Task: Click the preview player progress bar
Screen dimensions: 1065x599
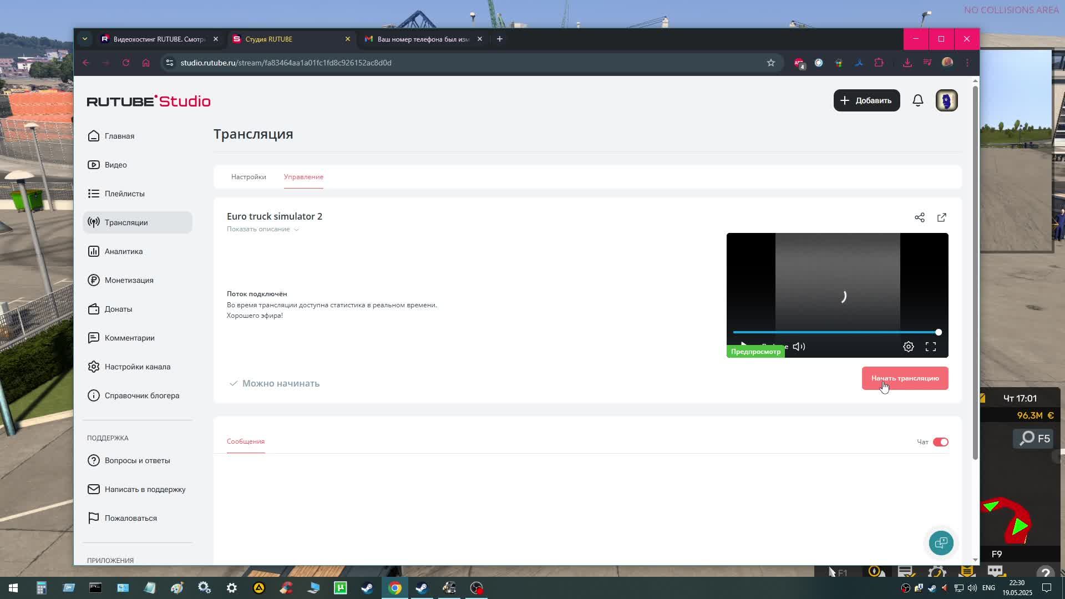Action: pyautogui.click(x=837, y=332)
